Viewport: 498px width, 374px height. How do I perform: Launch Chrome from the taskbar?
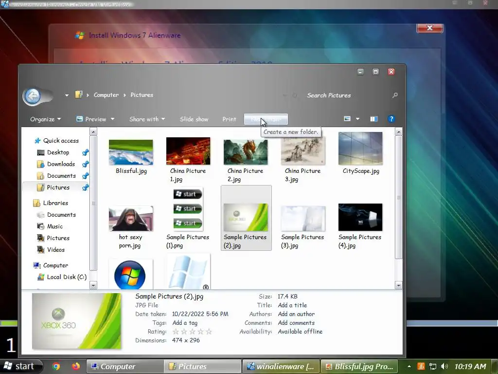[x=56, y=366]
